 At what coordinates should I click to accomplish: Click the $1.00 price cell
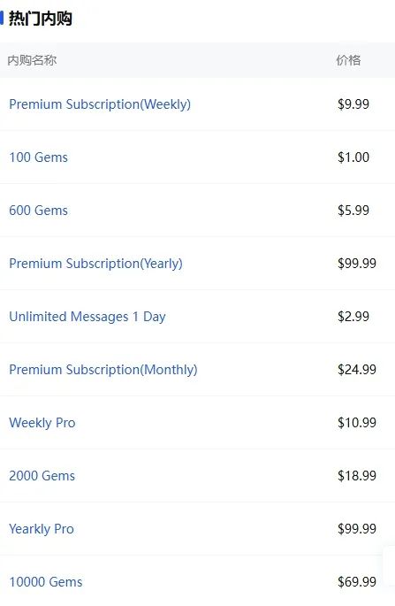tap(353, 157)
